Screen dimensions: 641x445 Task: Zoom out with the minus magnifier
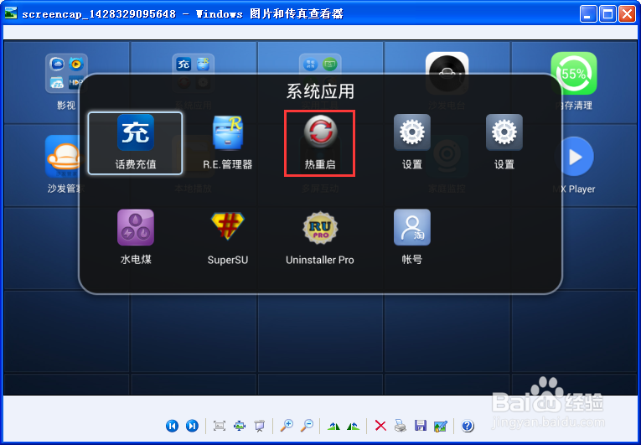click(307, 426)
